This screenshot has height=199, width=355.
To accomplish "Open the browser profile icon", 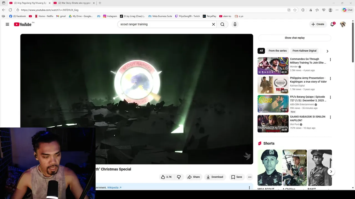I will point(330,10).
